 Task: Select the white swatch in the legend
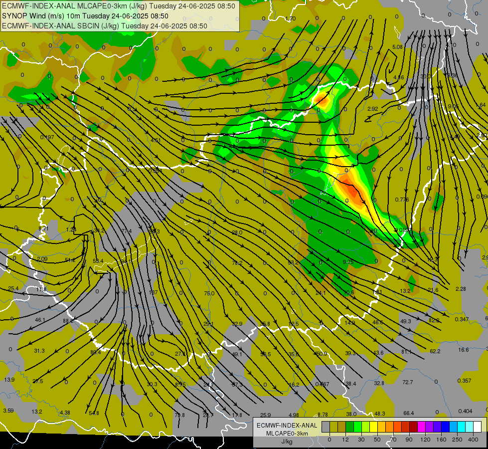pos(477,427)
